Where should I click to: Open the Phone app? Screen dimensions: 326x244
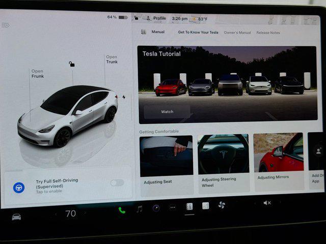tap(122, 210)
